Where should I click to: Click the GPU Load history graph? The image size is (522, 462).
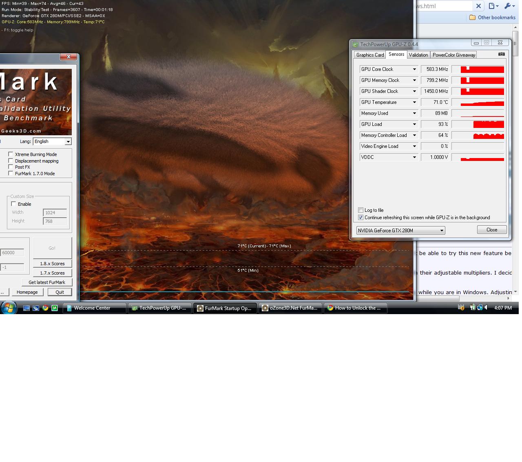coord(478,124)
